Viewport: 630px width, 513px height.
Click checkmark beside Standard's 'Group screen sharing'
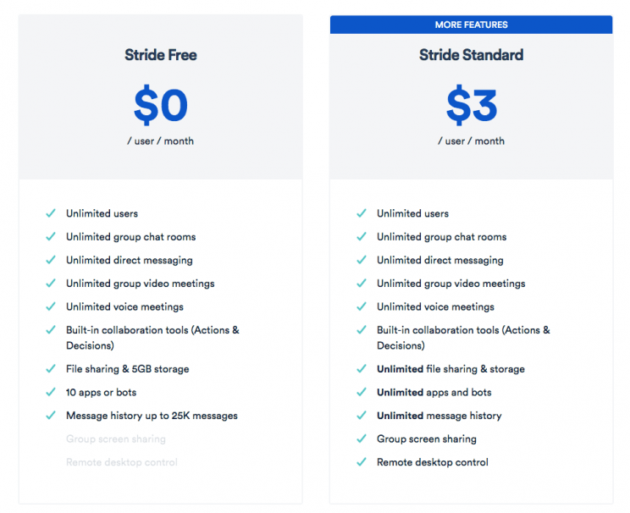(362, 439)
